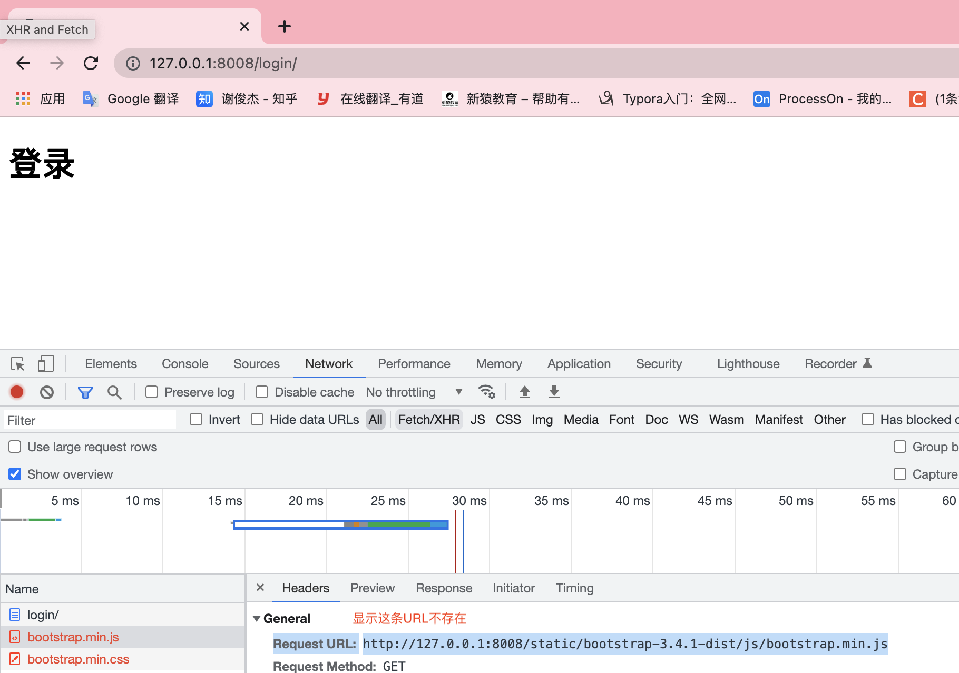Select the bootstrap.min.css request
The width and height of the screenshot is (959, 673).
(123, 659)
